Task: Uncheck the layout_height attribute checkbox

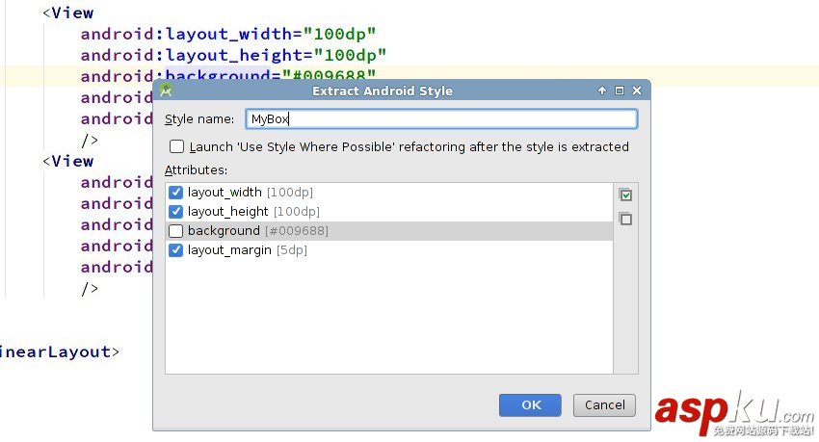Action: tap(175, 212)
